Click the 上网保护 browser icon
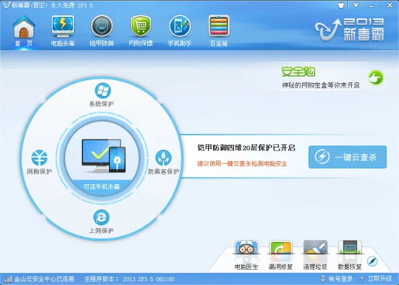The height and width of the screenshot is (285, 399). coord(101,217)
